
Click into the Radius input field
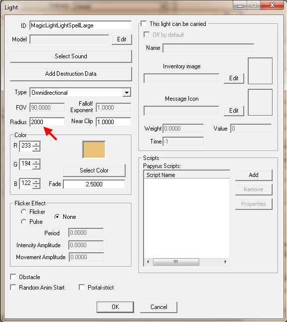point(47,122)
